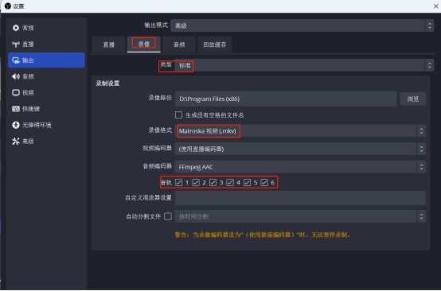Screen dimensions: 441x291
Task: Select the 直播 antenna icon in sidebar
Action: click(16, 44)
